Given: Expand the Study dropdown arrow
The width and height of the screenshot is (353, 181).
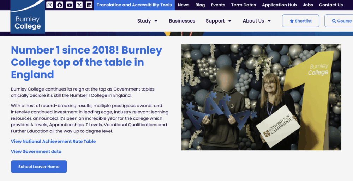Looking at the screenshot, I should point(156,21).
